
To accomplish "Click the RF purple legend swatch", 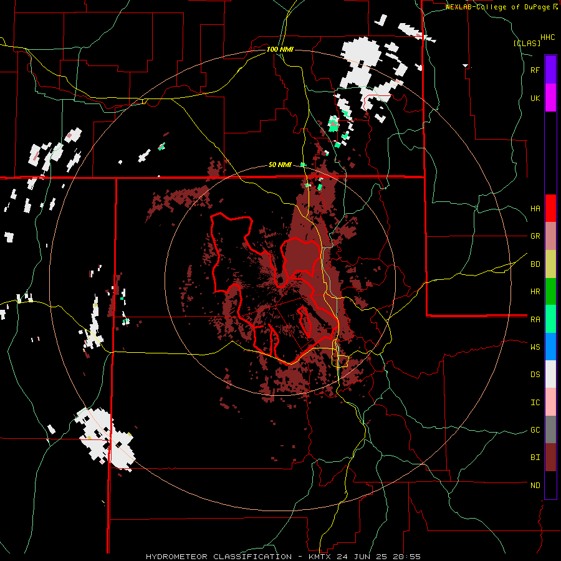I will [550, 70].
